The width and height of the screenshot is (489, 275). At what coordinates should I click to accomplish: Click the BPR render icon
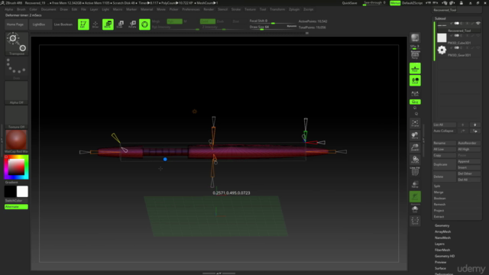[x=415, y=37]
